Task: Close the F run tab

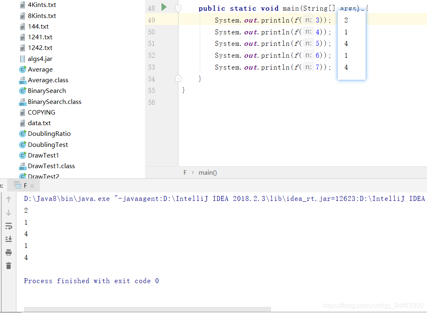Action: [32, 186]
